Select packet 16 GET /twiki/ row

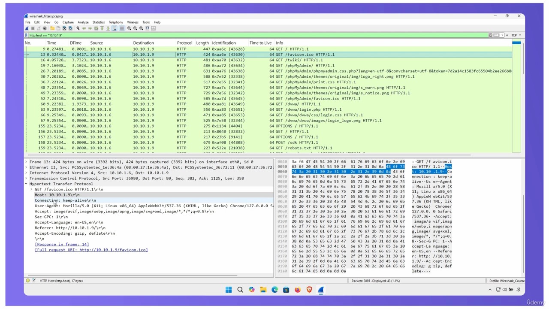coord(268,60)
